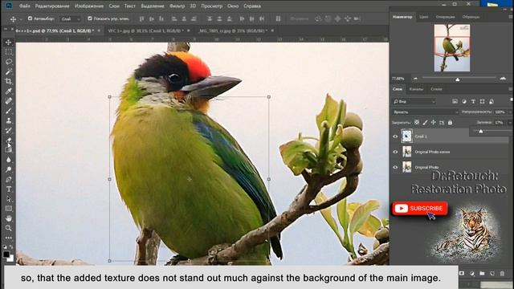The height and width of the screenshot is (289, 514).
Task: Open the Move tool preset arrow
Action: [x=21, y=19]
